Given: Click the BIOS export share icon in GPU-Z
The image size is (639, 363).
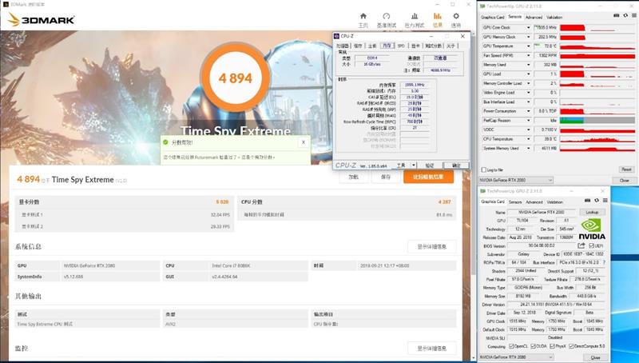Looking at the screenshot, I should (581, 245).
